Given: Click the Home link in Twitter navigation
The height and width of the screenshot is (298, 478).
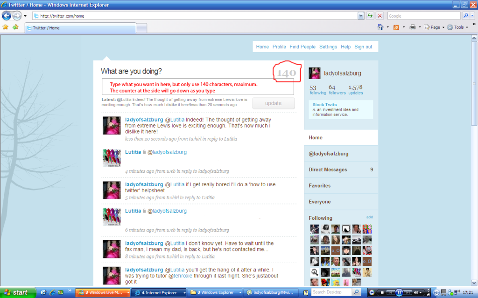Looking at the screenshot, I should point(262,47).
